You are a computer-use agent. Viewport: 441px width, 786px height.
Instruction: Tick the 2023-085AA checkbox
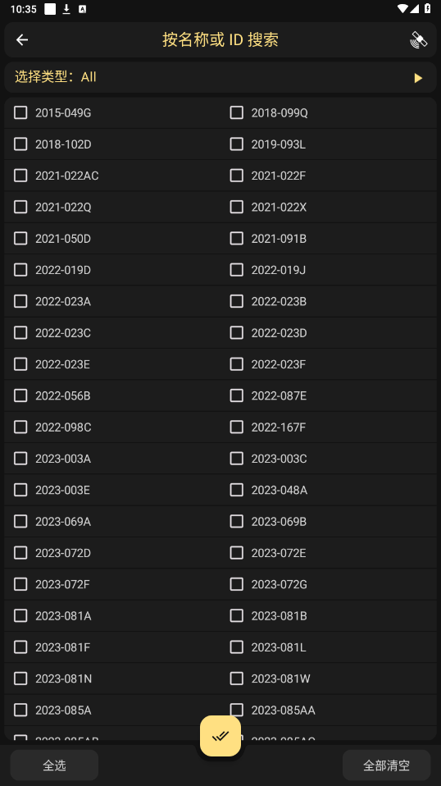coord(237,710)
